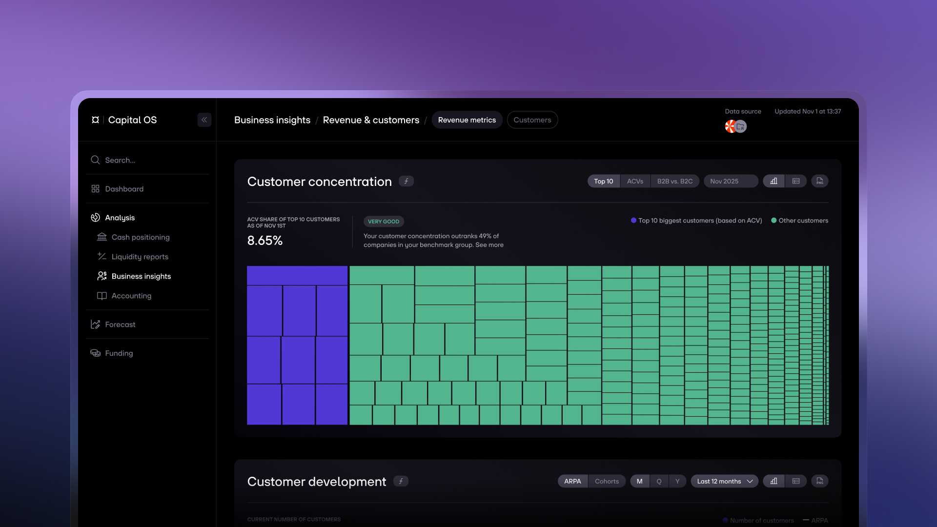This screenshot has width=937, height=527.
Task: Click the formula icon beside Customer development
Action: [401, 481]
